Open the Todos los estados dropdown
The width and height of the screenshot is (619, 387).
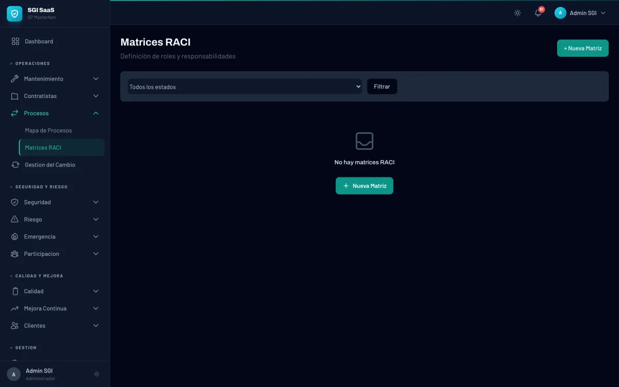point(245,87)
